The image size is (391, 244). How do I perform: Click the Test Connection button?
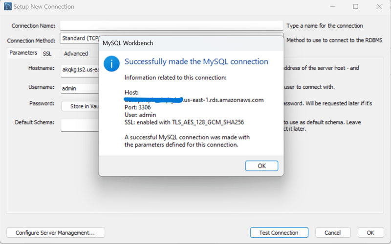pyautogui.click(x=279, y=233)
